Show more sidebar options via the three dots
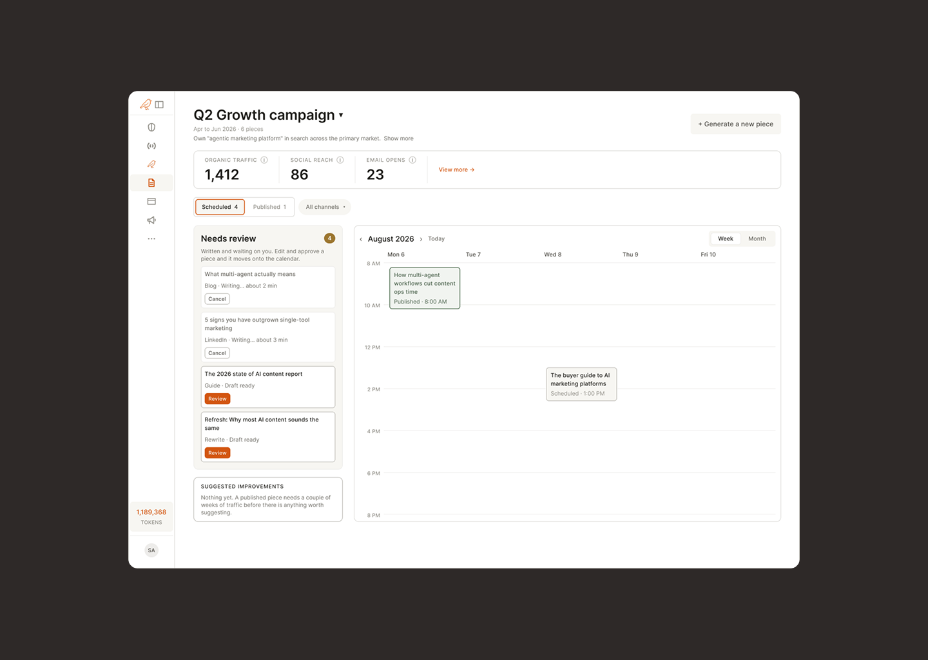The width and height of the screenshot is (928, 660). point(151,238)
